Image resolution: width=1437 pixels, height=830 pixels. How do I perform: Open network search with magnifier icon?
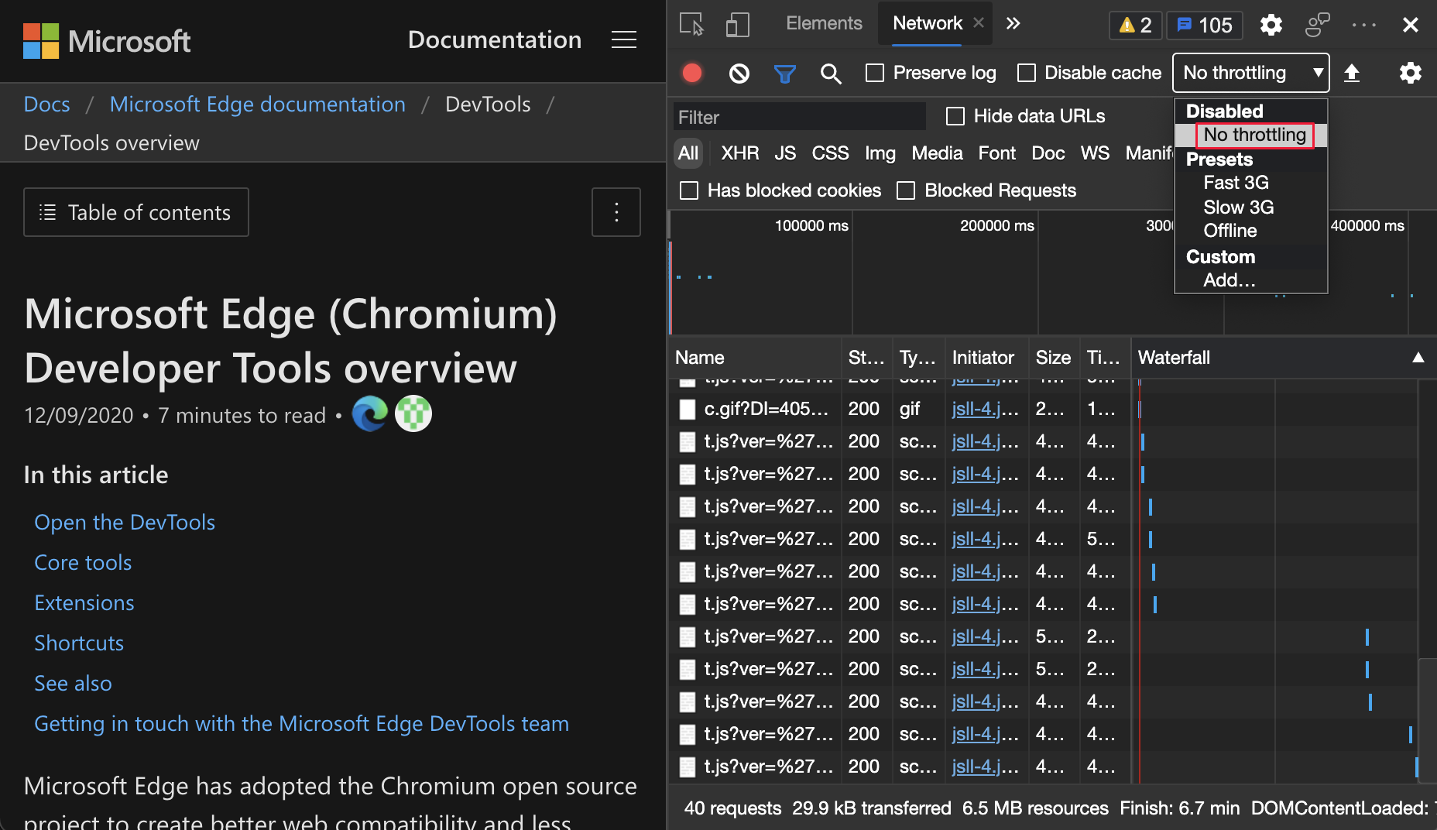(830, 74)
